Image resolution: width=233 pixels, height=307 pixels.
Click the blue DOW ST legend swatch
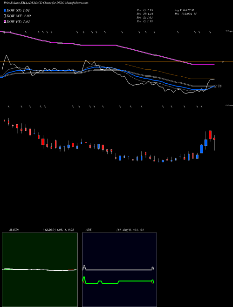click(x=5, y=10)
